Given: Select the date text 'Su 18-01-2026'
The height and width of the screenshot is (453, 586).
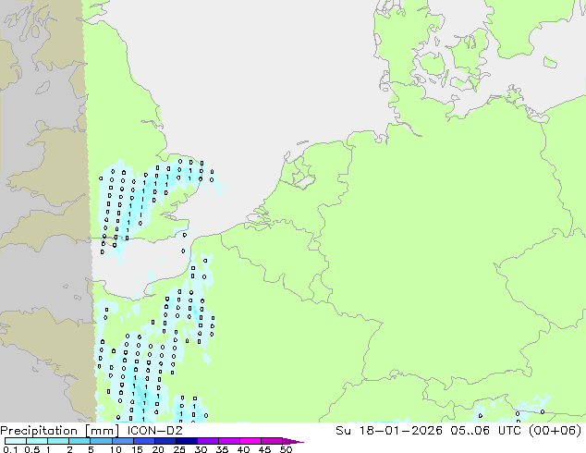Looking at the screenshot, I should pos(389,431).
